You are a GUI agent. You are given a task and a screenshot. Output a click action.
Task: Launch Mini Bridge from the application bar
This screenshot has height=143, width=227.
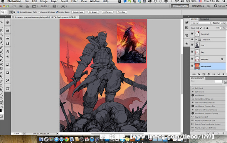(27, 6)
